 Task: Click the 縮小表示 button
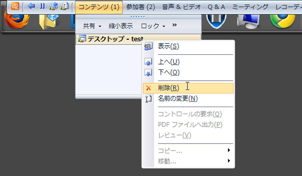click(121, 26)
